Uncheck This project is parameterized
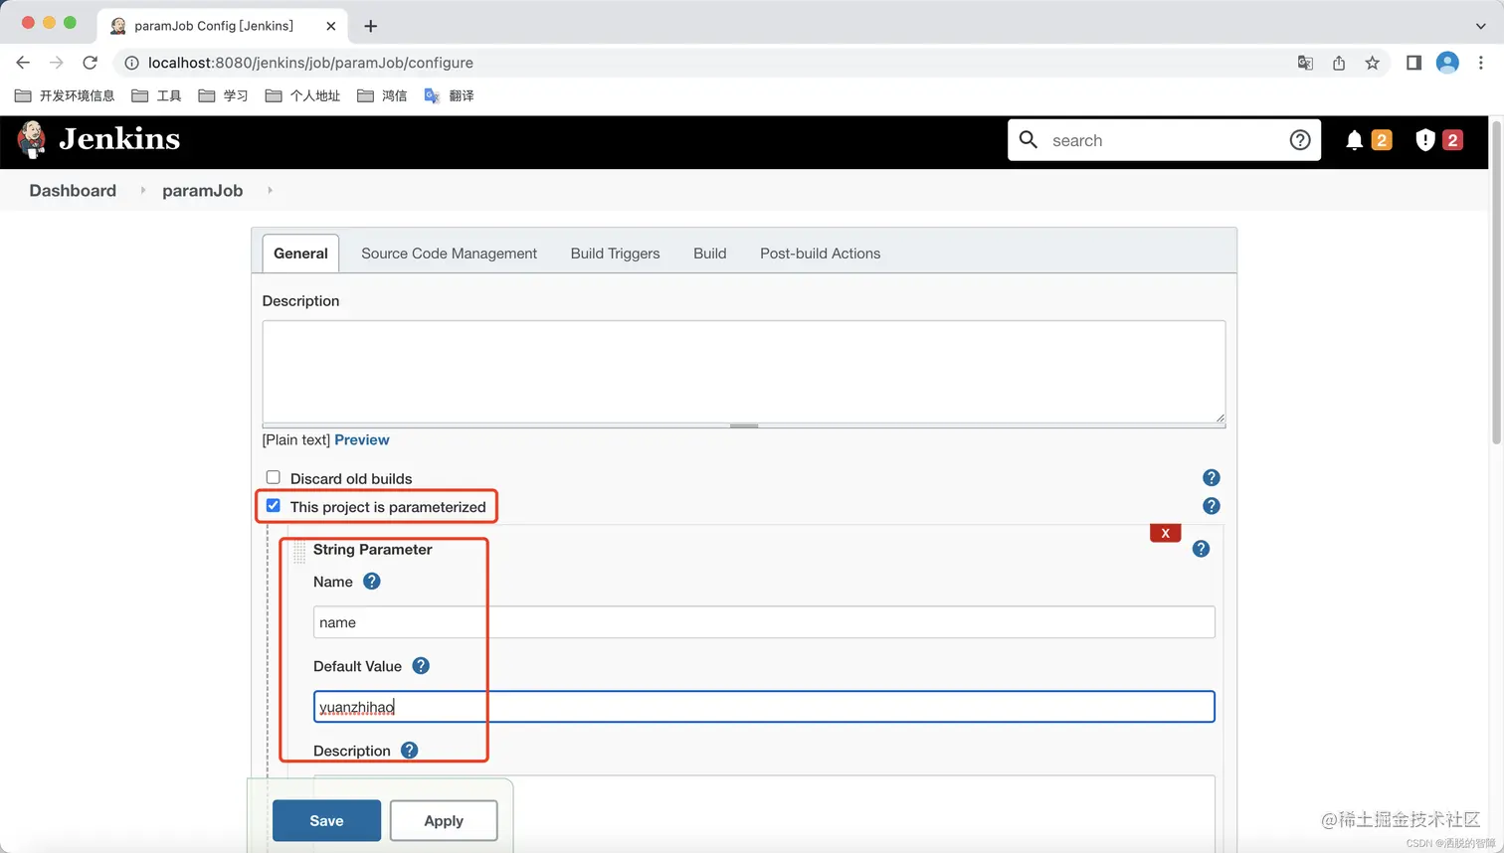The height and width of the screenshot is (853, 1504). 274,505
